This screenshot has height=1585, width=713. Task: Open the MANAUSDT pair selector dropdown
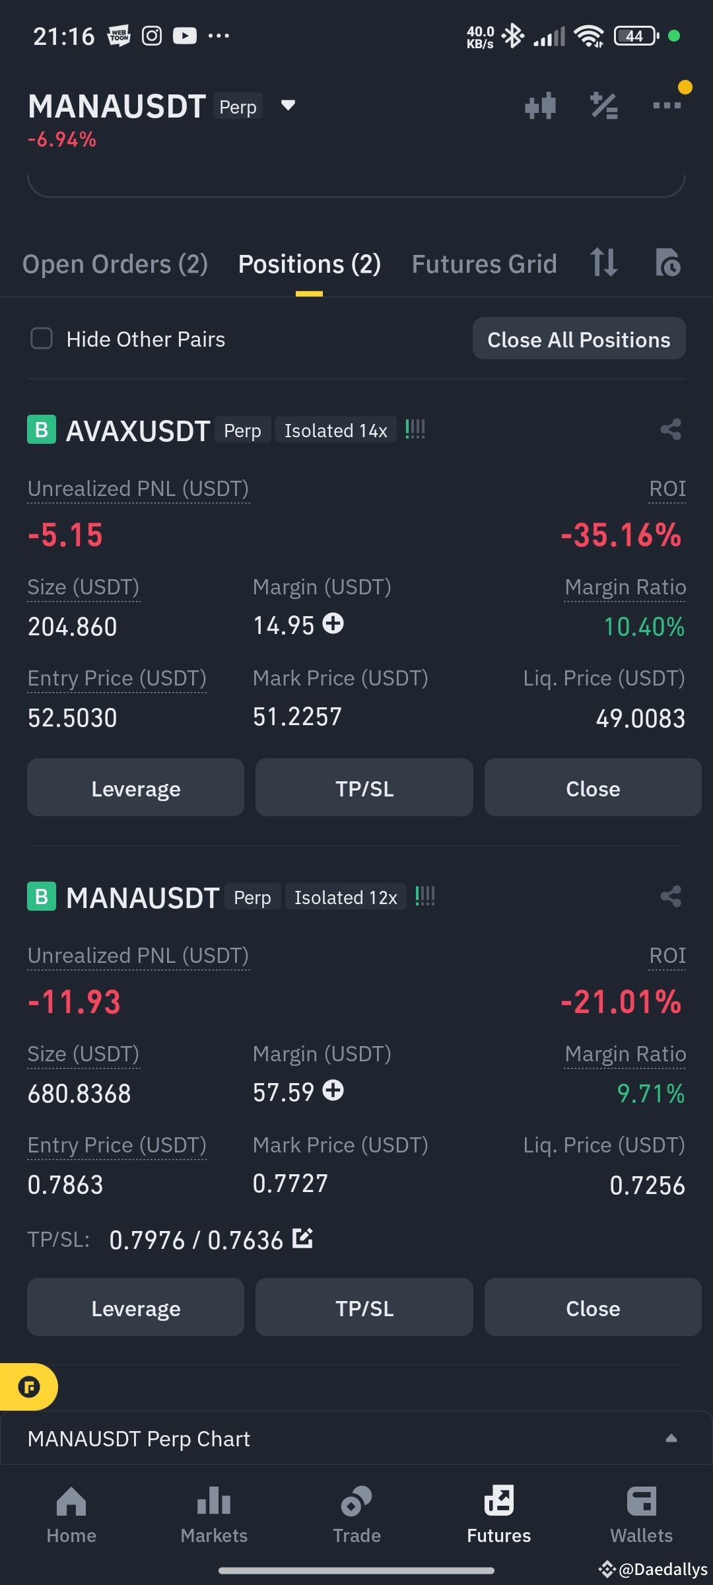pyautogui.click(x=289, y=106)
